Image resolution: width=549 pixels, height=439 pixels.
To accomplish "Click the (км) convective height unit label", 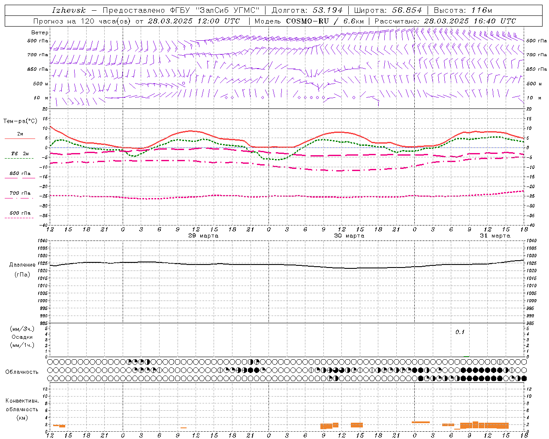I will coord(22,418).
